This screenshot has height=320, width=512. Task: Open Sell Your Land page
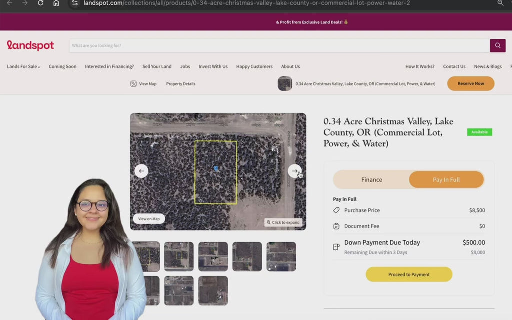tap(157, 67)
